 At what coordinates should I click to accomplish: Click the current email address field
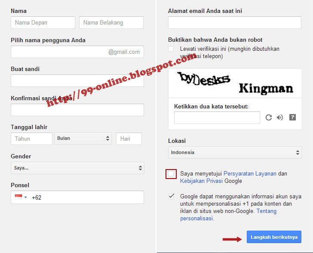[235, 22]
